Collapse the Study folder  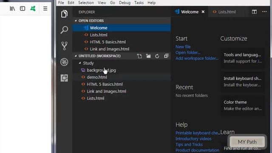click(80, 63)
